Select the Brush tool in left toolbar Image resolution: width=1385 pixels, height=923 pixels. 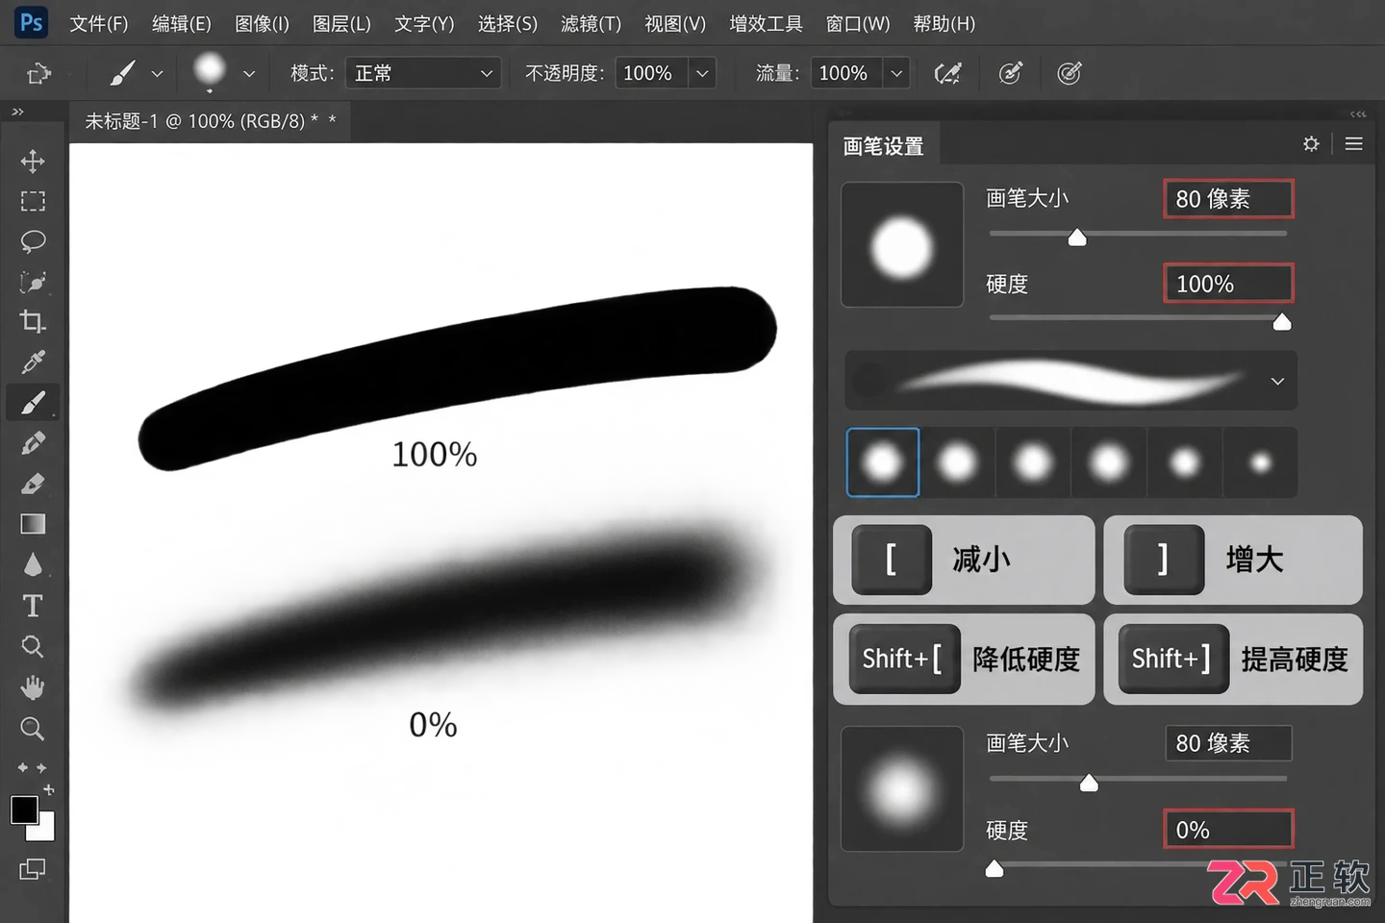point(33,403)
